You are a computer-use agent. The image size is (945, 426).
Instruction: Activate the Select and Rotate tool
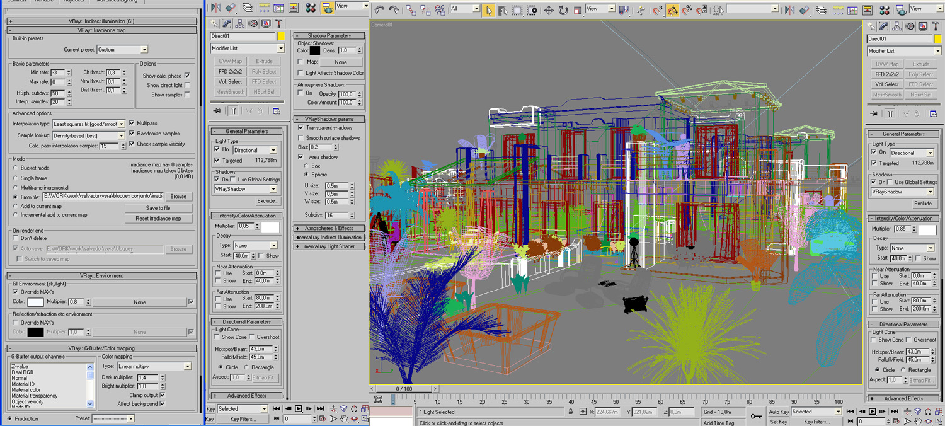tap(563, 10)
